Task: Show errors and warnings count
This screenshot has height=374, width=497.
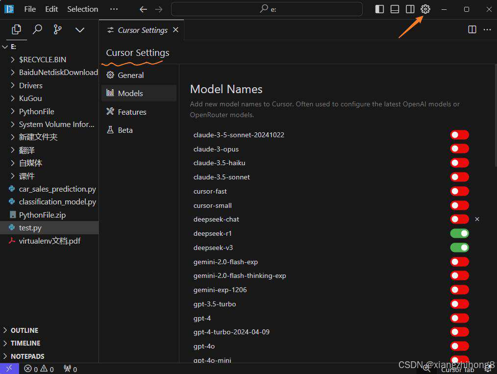Action: point(39,369)
